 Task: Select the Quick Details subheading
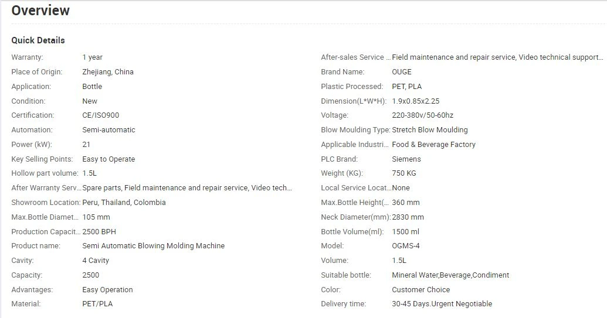[x=38, y=40]
